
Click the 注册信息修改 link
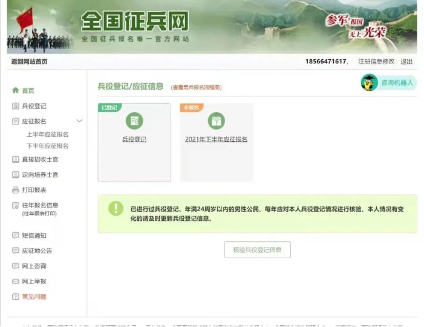pos(376,62)
